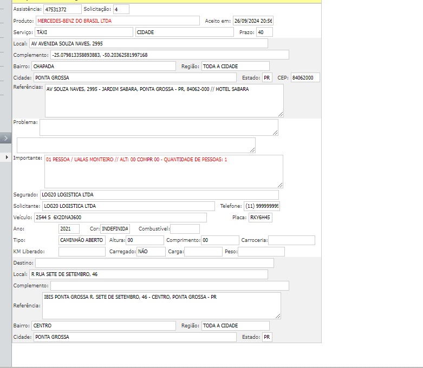Click Tipo field CAMINHÃO ABERTO

tap(82, 240)
